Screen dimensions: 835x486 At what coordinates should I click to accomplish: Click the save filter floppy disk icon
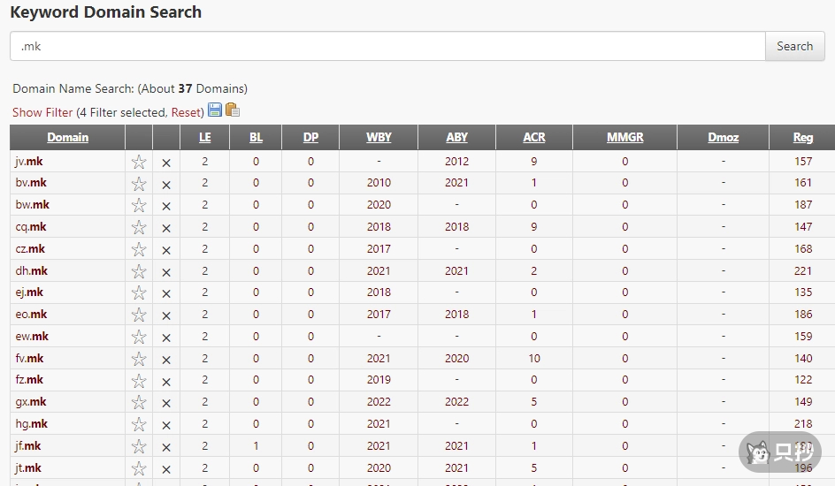tap(215, 110)
